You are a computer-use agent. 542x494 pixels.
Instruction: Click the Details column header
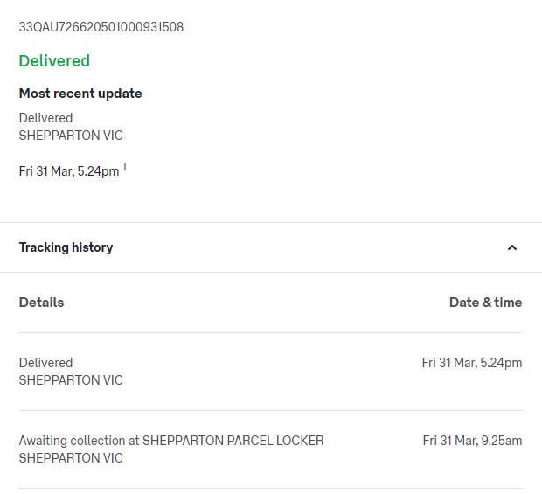tap(41, 303)
